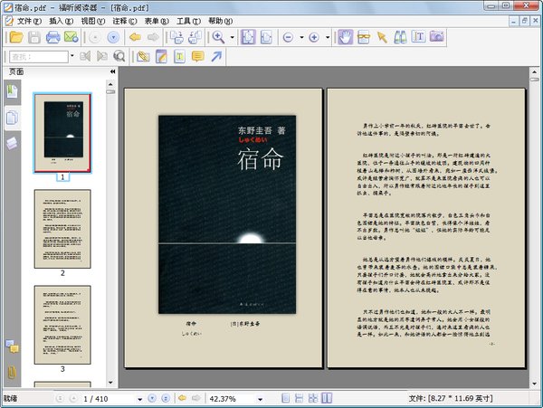This screenshot has height=408, width=543.
Task: Click the Typewriter text tool icon
Action: pos(418,37)
